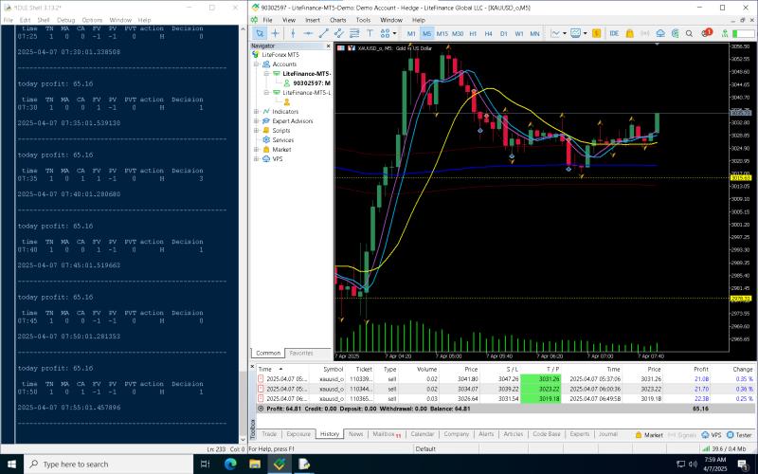Image resolution: width=758 pixels, height=474 pixels.
Task: Sort history by Symbol column header
Action: (x=334, y=369)
